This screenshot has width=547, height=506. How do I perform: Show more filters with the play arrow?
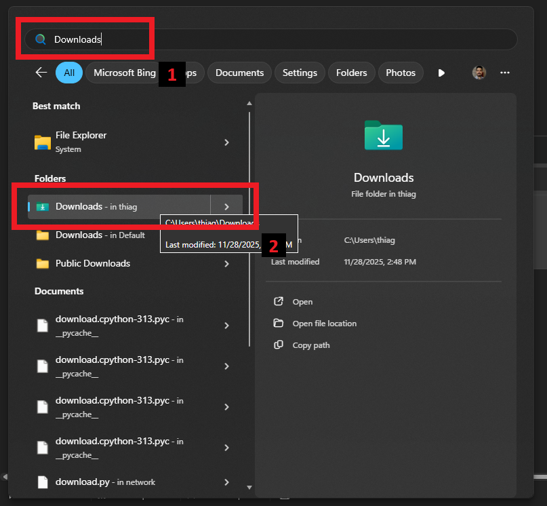(441, 73)
